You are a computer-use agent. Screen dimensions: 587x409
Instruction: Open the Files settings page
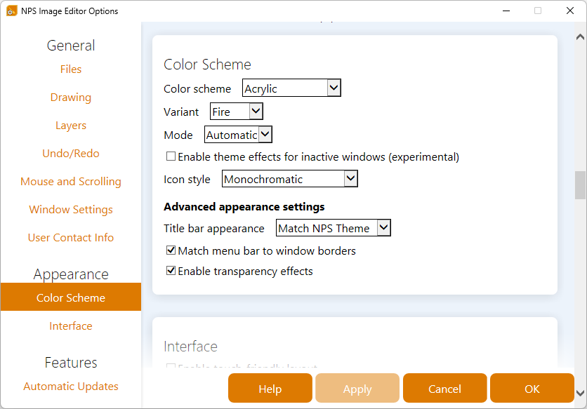coord(71,69)
